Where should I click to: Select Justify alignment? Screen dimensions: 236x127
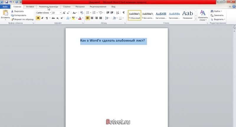(101, 18)
